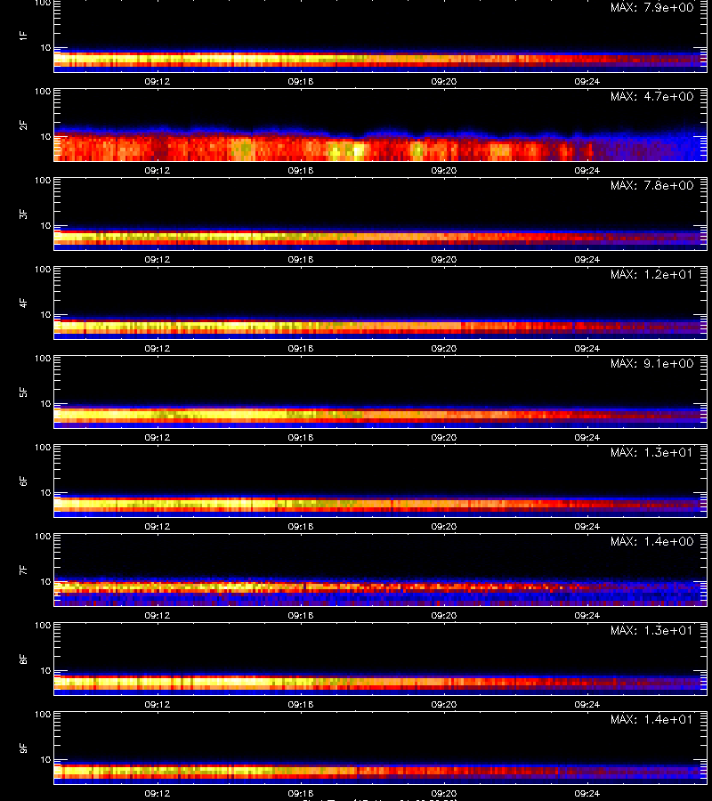The width and height of the screenshot is (712, 801).
Task: Click the 09:12 tick label under 4F panel
Action: (158, 348)
